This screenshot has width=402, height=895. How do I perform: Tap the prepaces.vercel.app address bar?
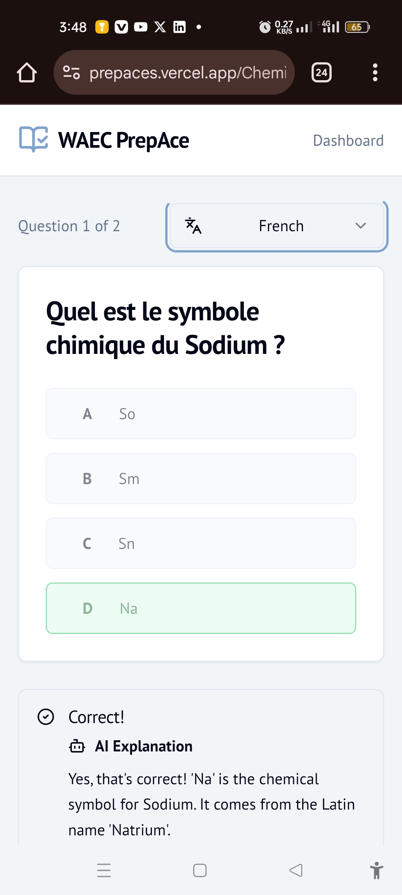point(188,72)
